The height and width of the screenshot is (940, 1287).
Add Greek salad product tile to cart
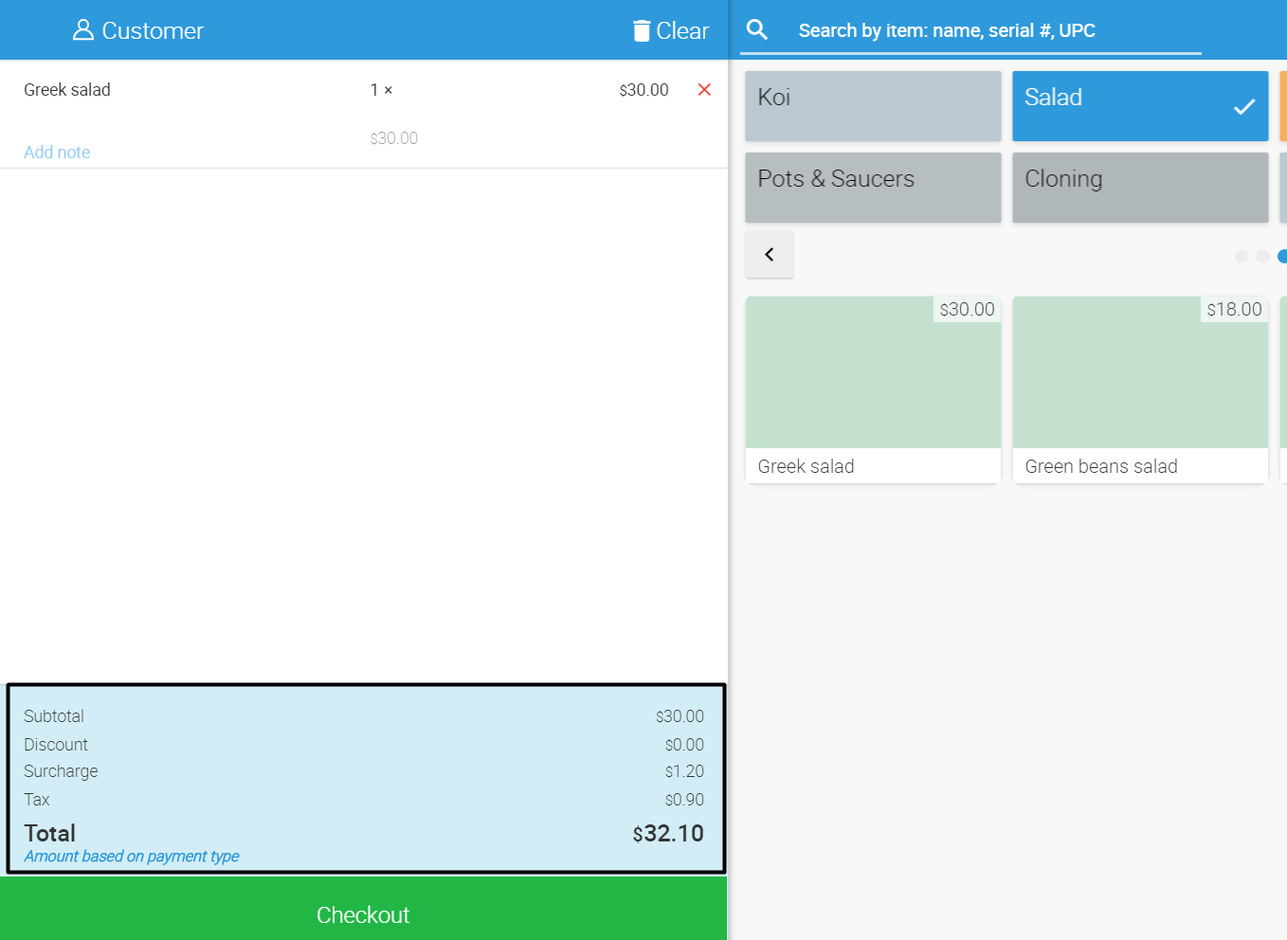872,389
